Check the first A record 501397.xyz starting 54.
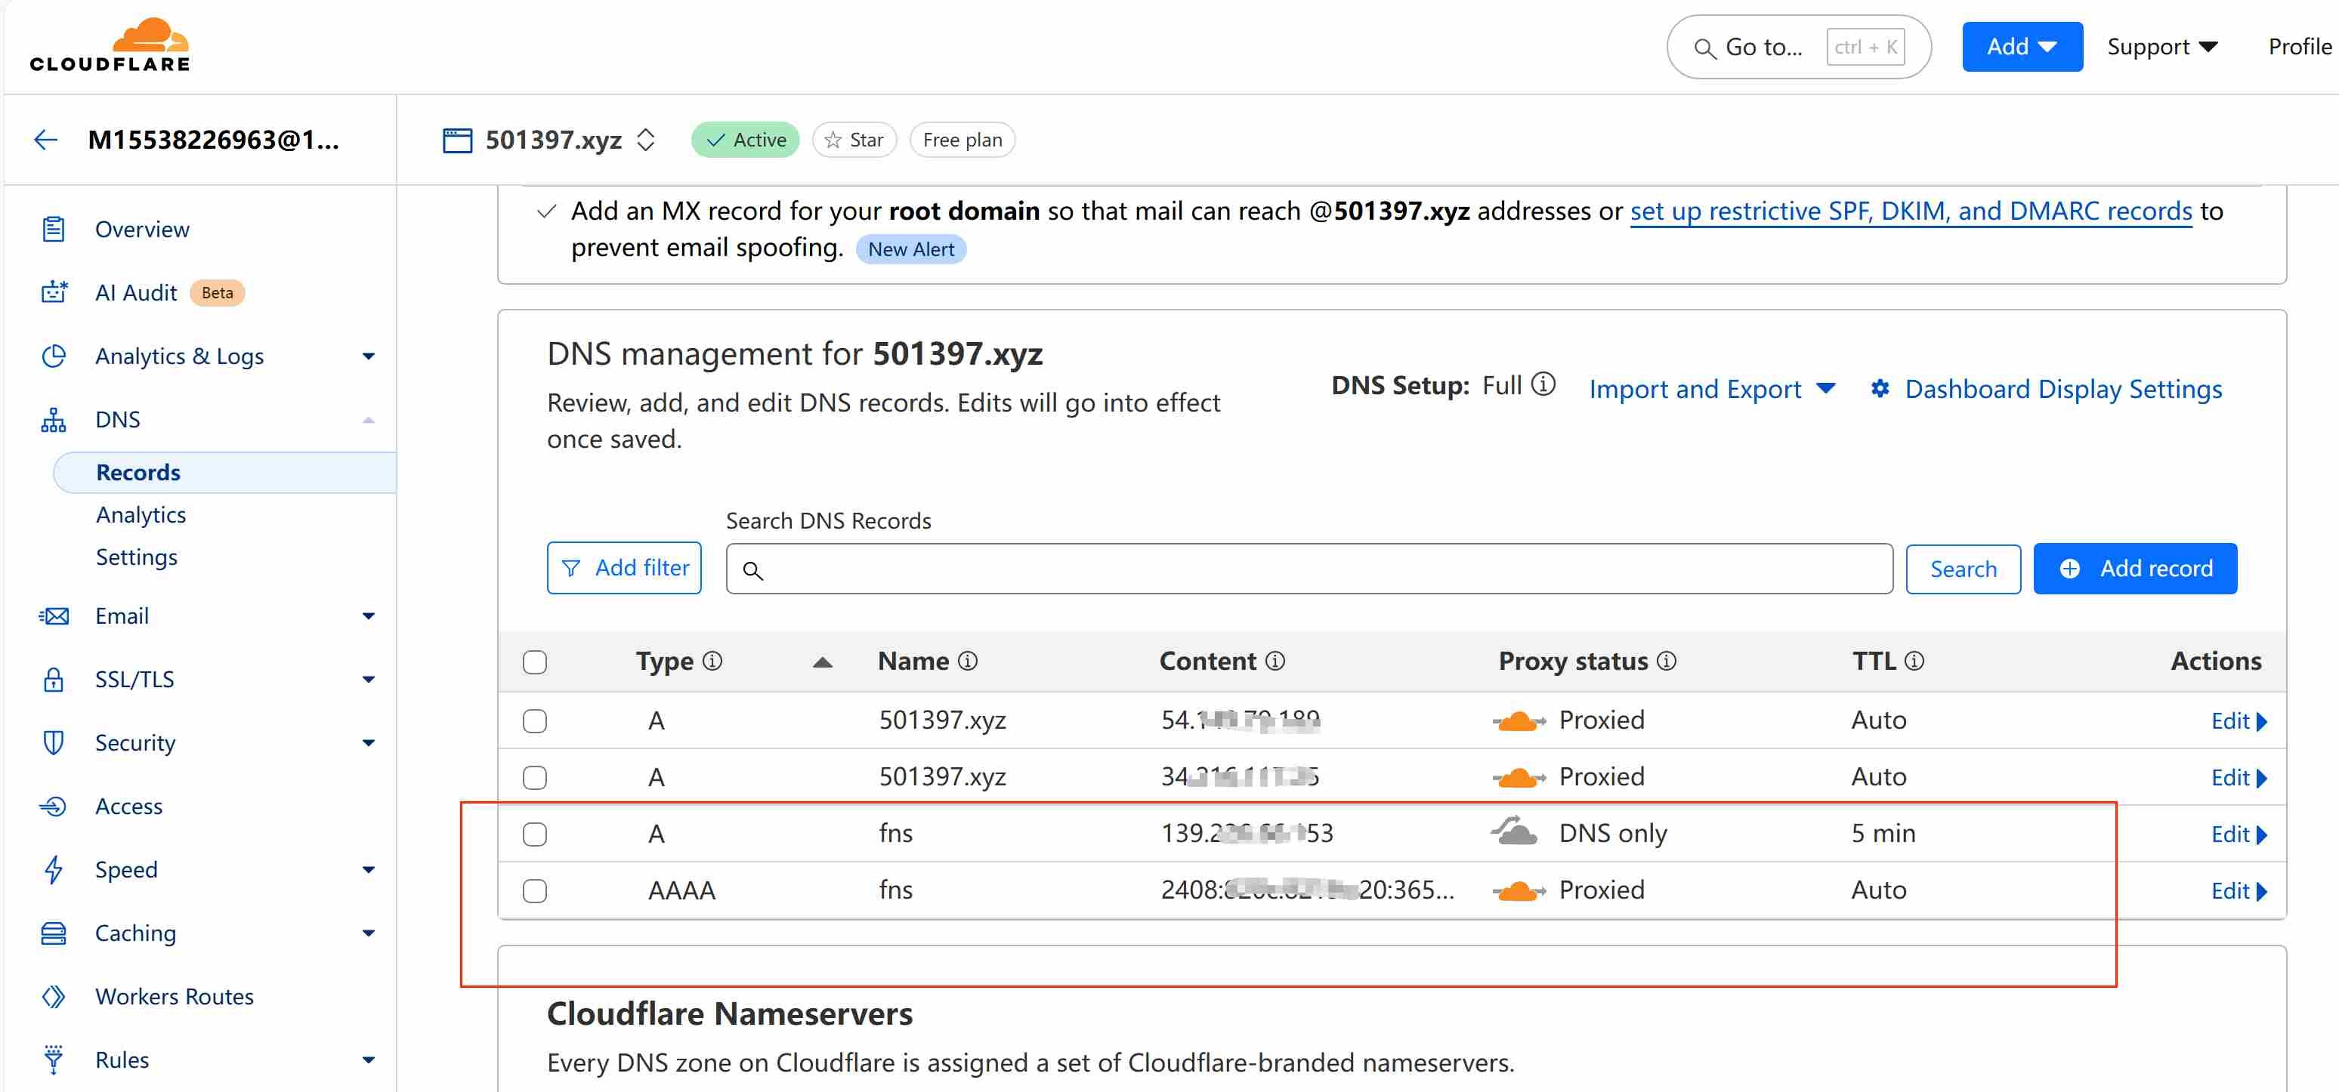 click(535, 720)
